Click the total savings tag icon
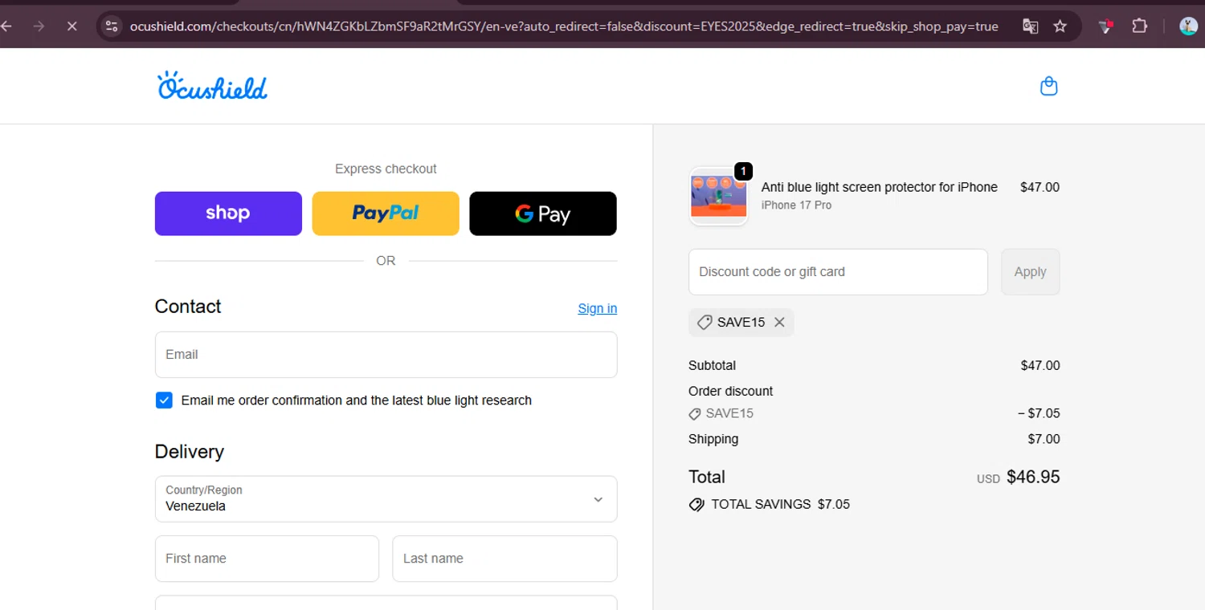This screenshot has height=610, width=1205. click(x=696, y=505)
